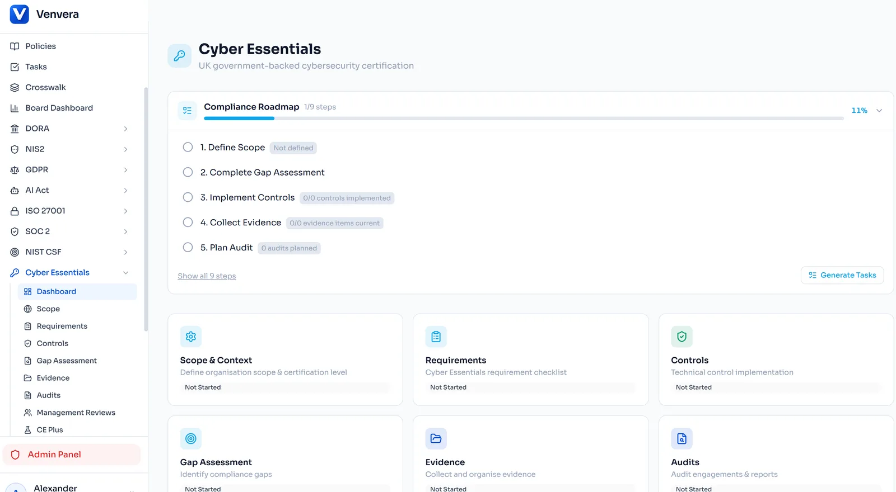Collapse the Cyber Essentials section chevron
Image resolution: width=896 pixels, height=492 pixels.
125,273
